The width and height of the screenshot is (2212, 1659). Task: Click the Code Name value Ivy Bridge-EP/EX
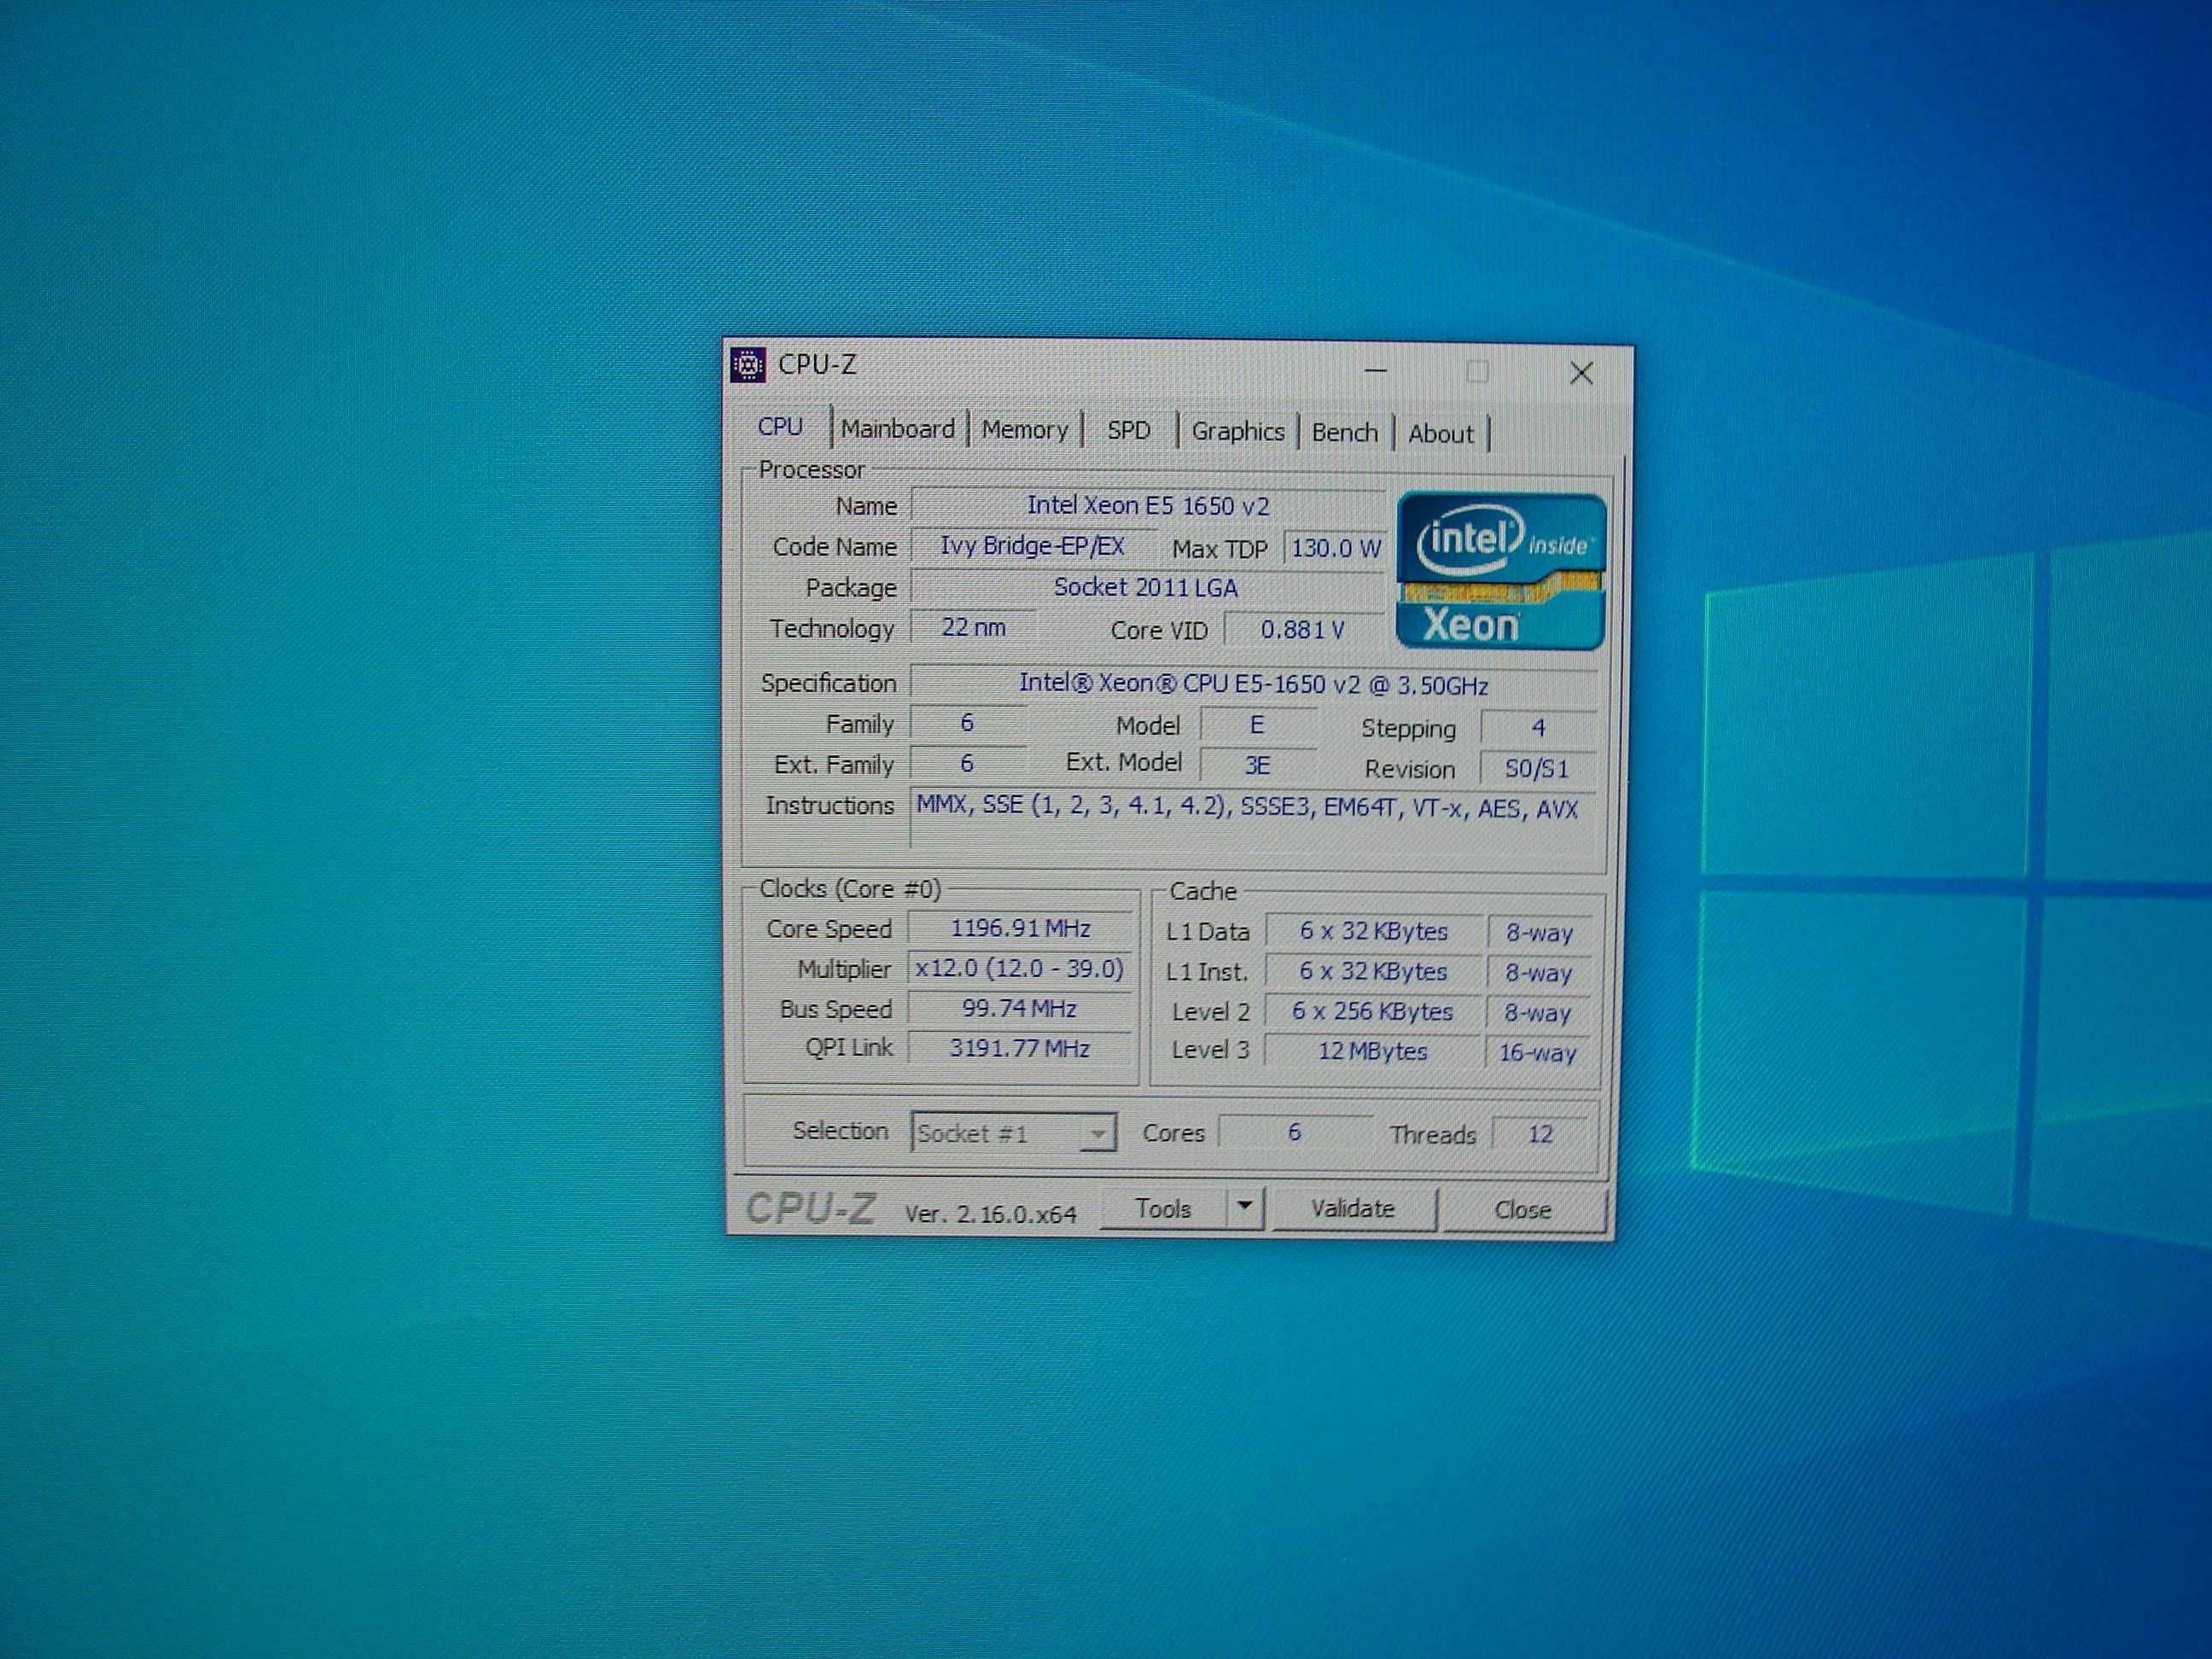1032,546
